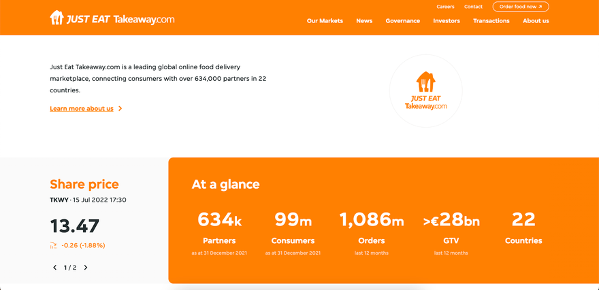Click the At a glance heading
The height and width of the screenshot is (290, 599).
[x=225, y=185]
